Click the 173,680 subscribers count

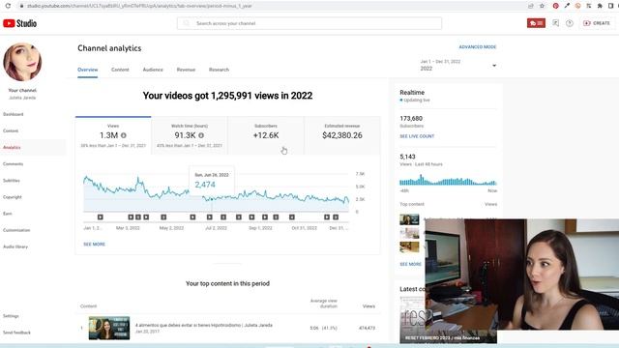pyautogui.click(x=411, y=118)
